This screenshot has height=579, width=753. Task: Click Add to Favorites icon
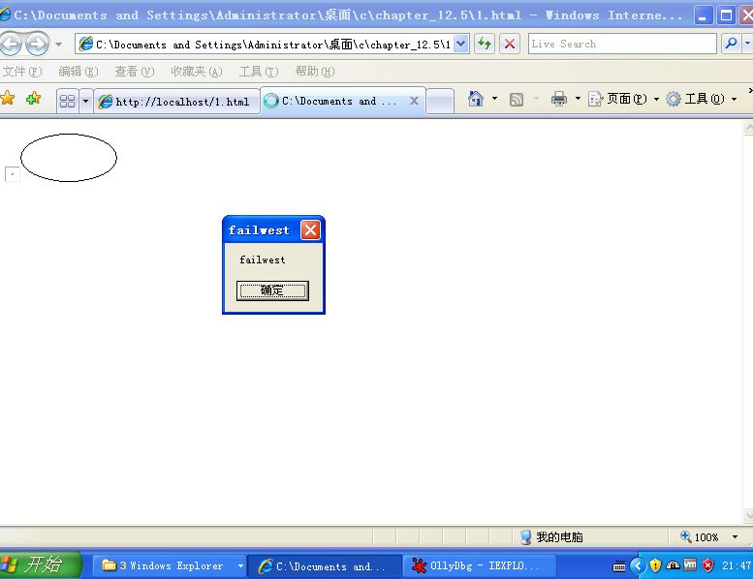pyautogui.click(x=33, y=99)
